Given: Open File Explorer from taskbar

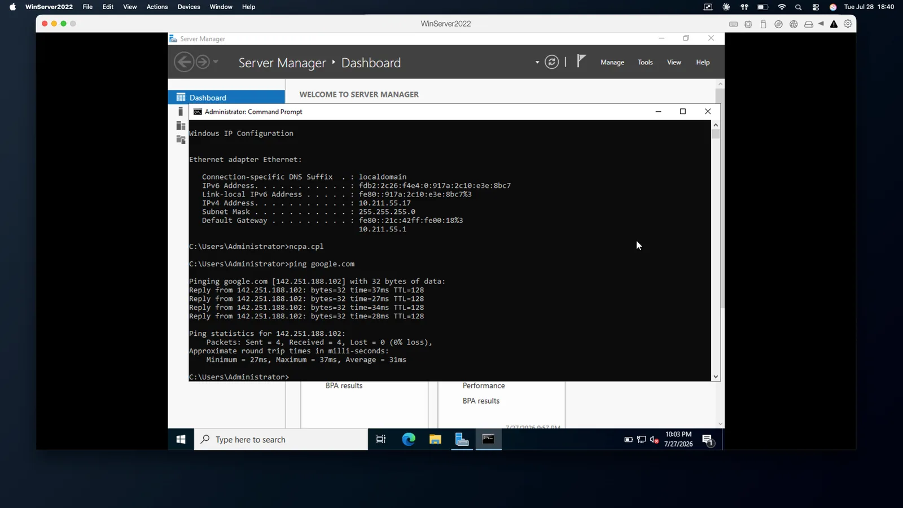Looking at the screenshot, I should point(435,439).
